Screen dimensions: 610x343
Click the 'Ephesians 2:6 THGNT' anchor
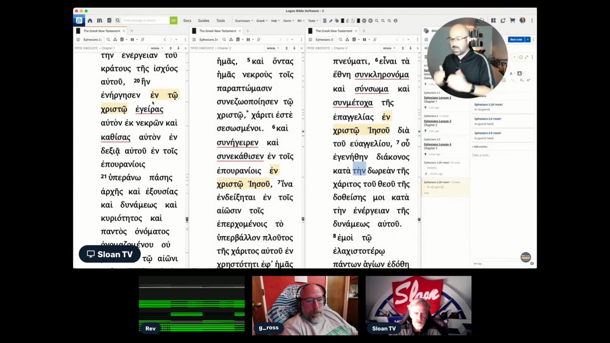[488, 119]
